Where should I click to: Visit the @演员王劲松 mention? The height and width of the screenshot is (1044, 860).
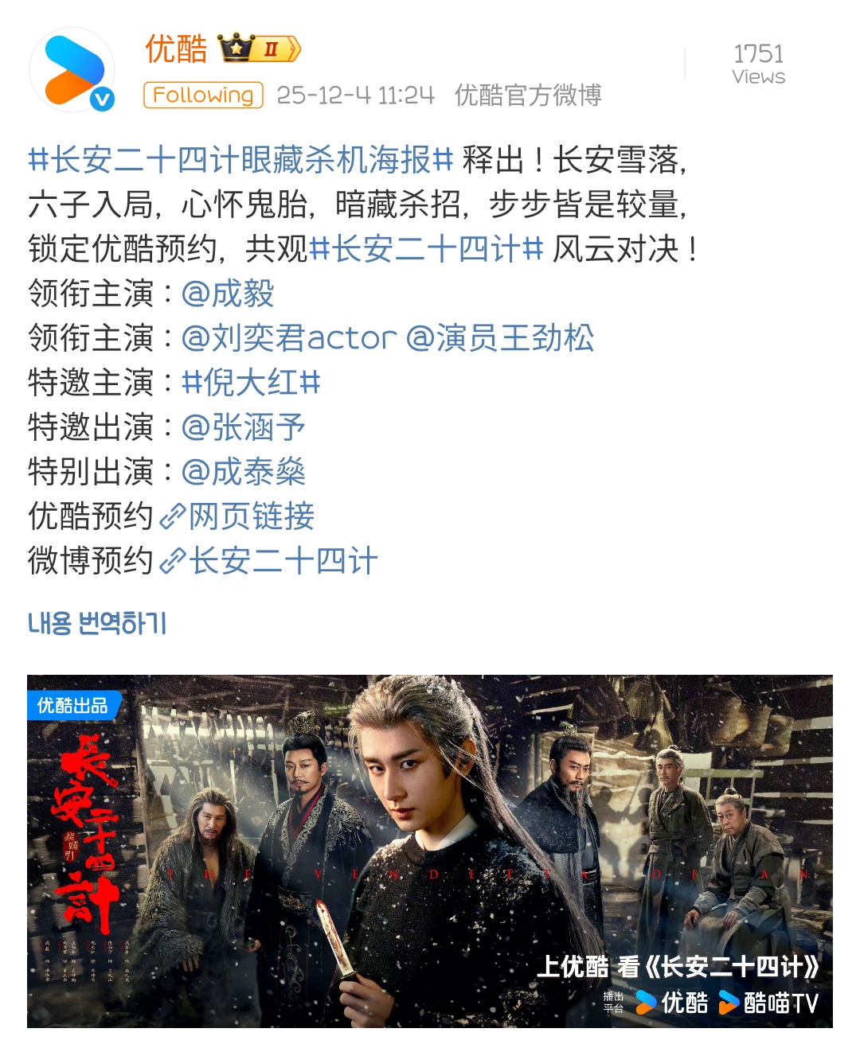[500, 338]
